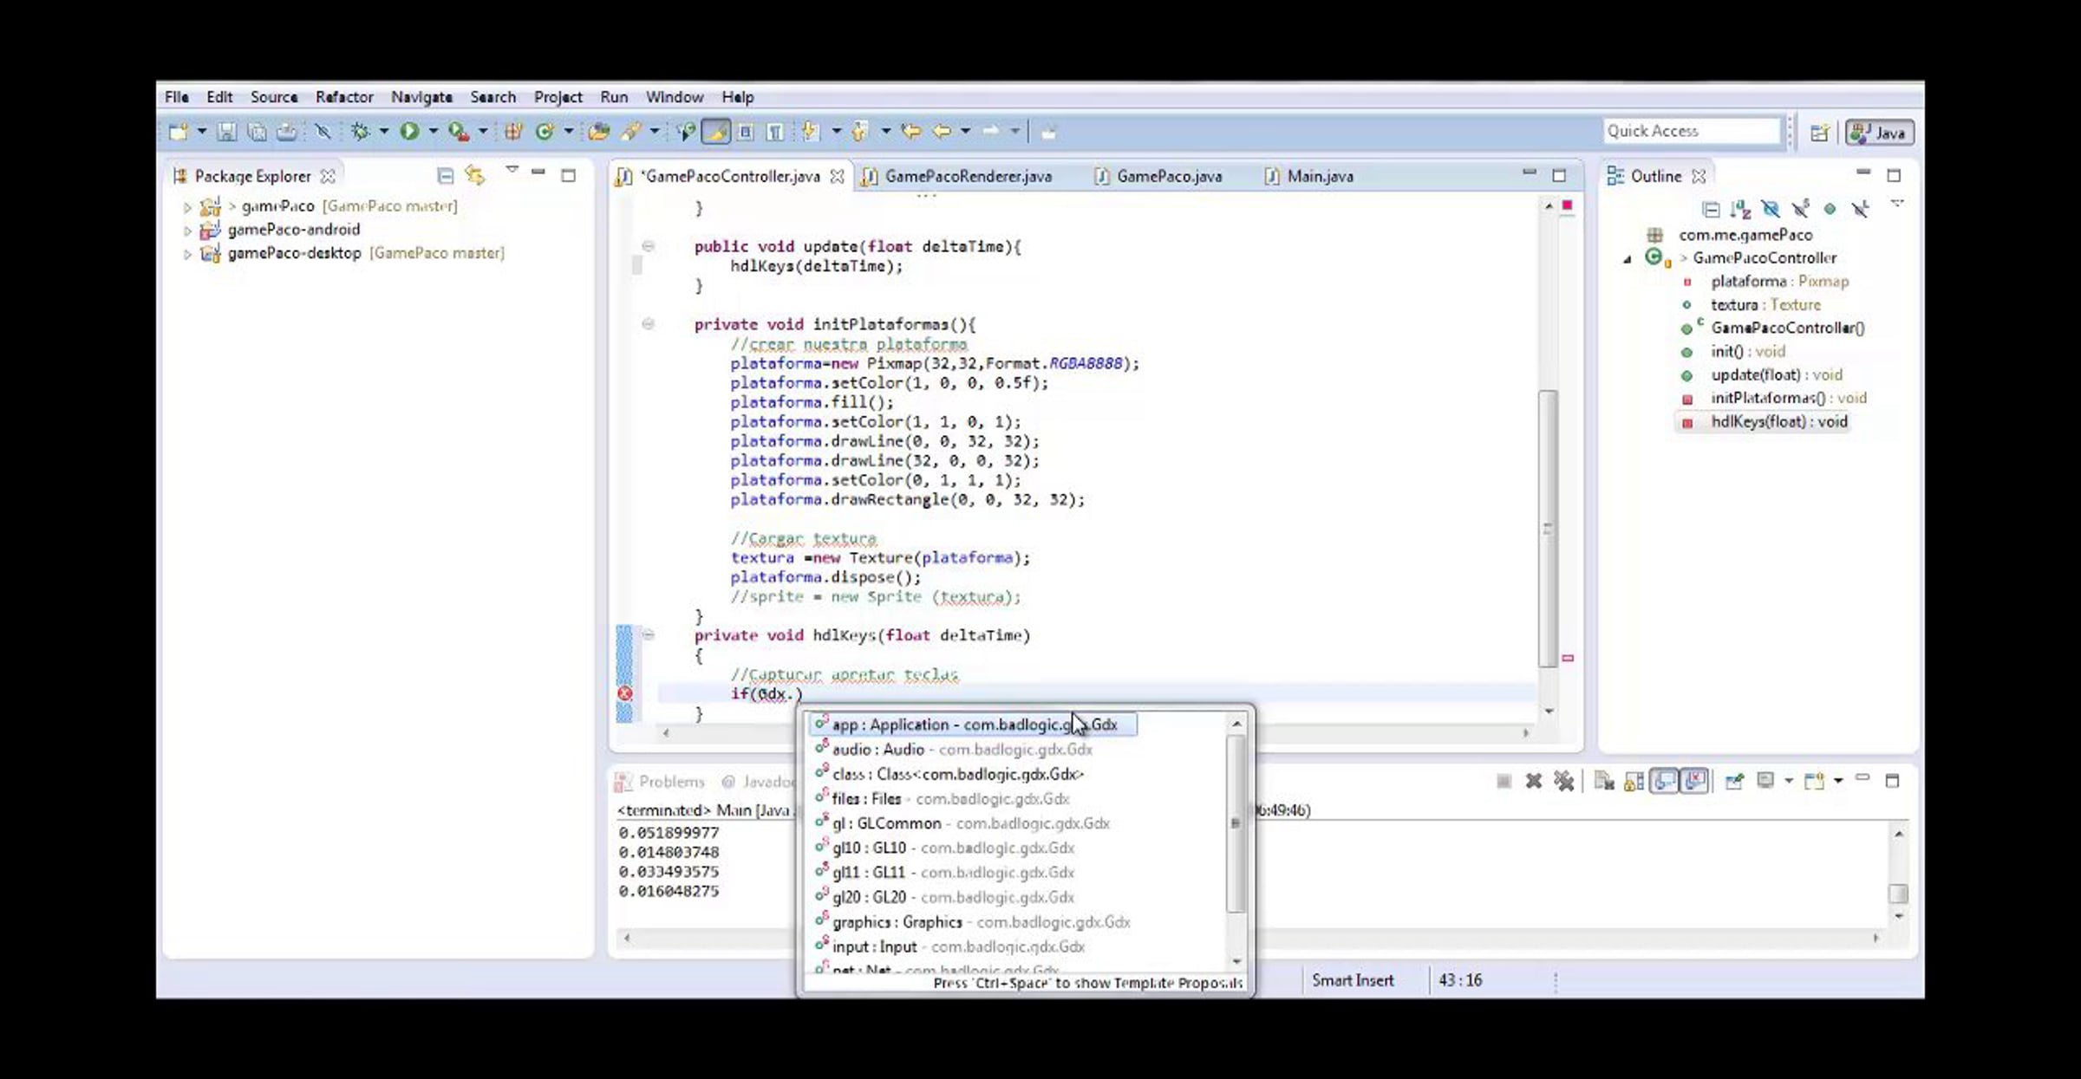Screen dimensions: 2081x1079
Task: Click the completion popup scrollbar thumb
Action: click(x=1236, y=823)
